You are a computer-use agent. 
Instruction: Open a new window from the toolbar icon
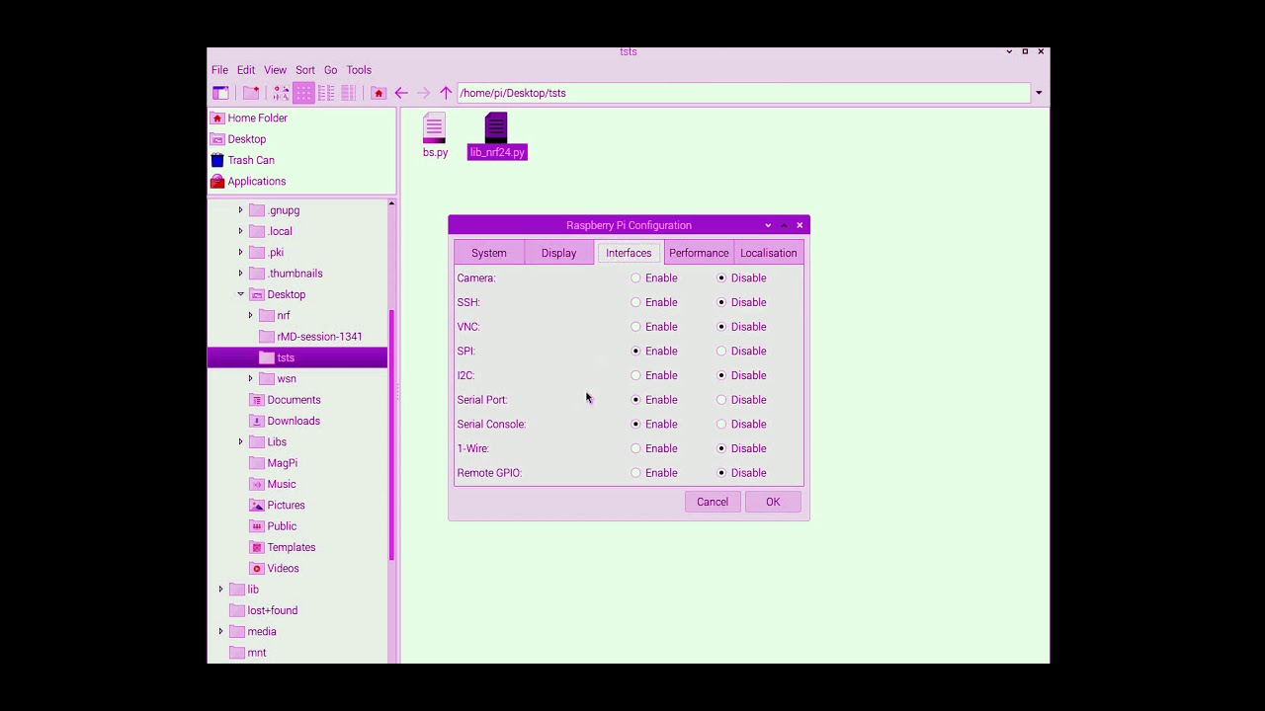(x=220, y=93)
